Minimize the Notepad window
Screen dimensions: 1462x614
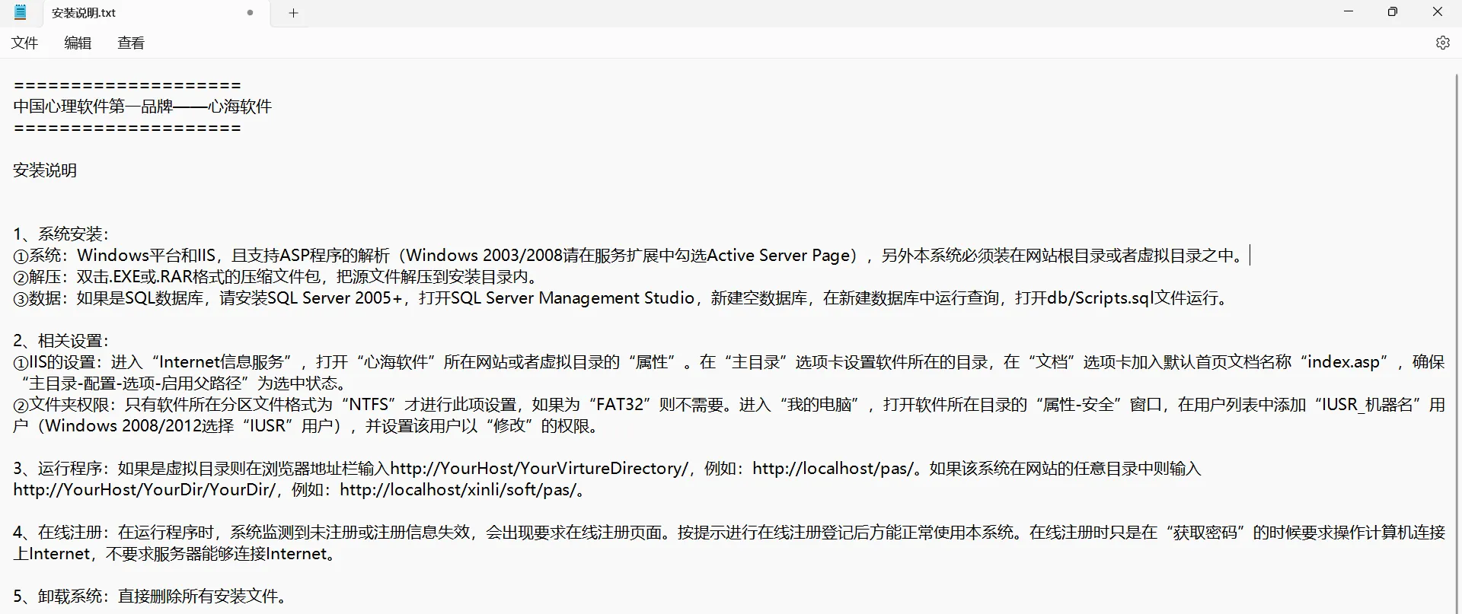point(1349,11)
